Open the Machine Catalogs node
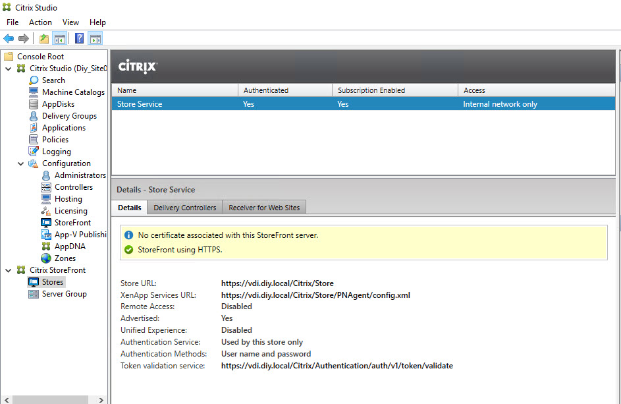This screenshot has width=621, height=404. pos(73,92)
